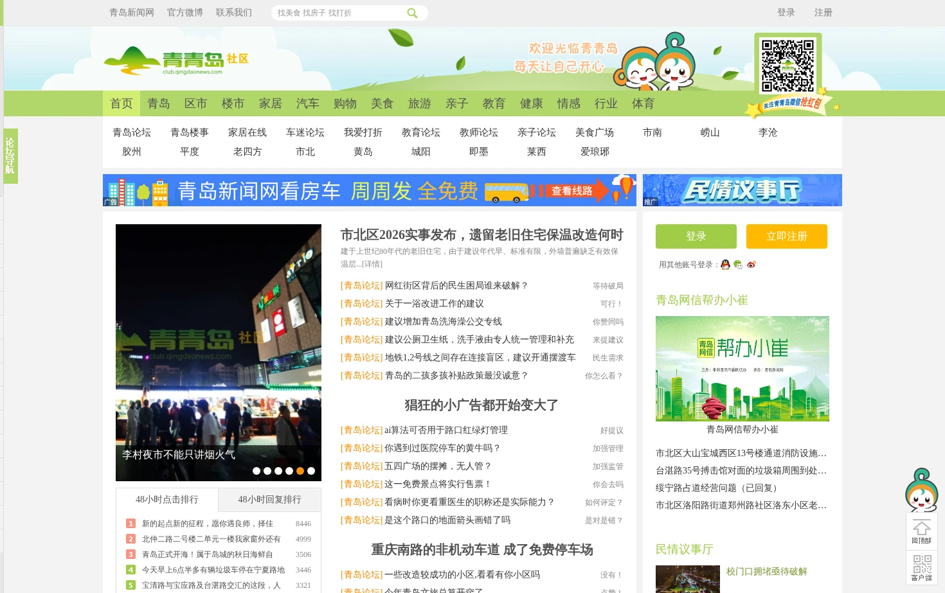This screenshot has height=593, width=945.
Task: Click the 立即注册 button
Action: [x=787, y=236]
